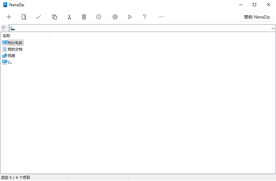Open file properties with the info icon
This screenshot has width=276, height=181.
pyautogui.click(x=99, y=17)
